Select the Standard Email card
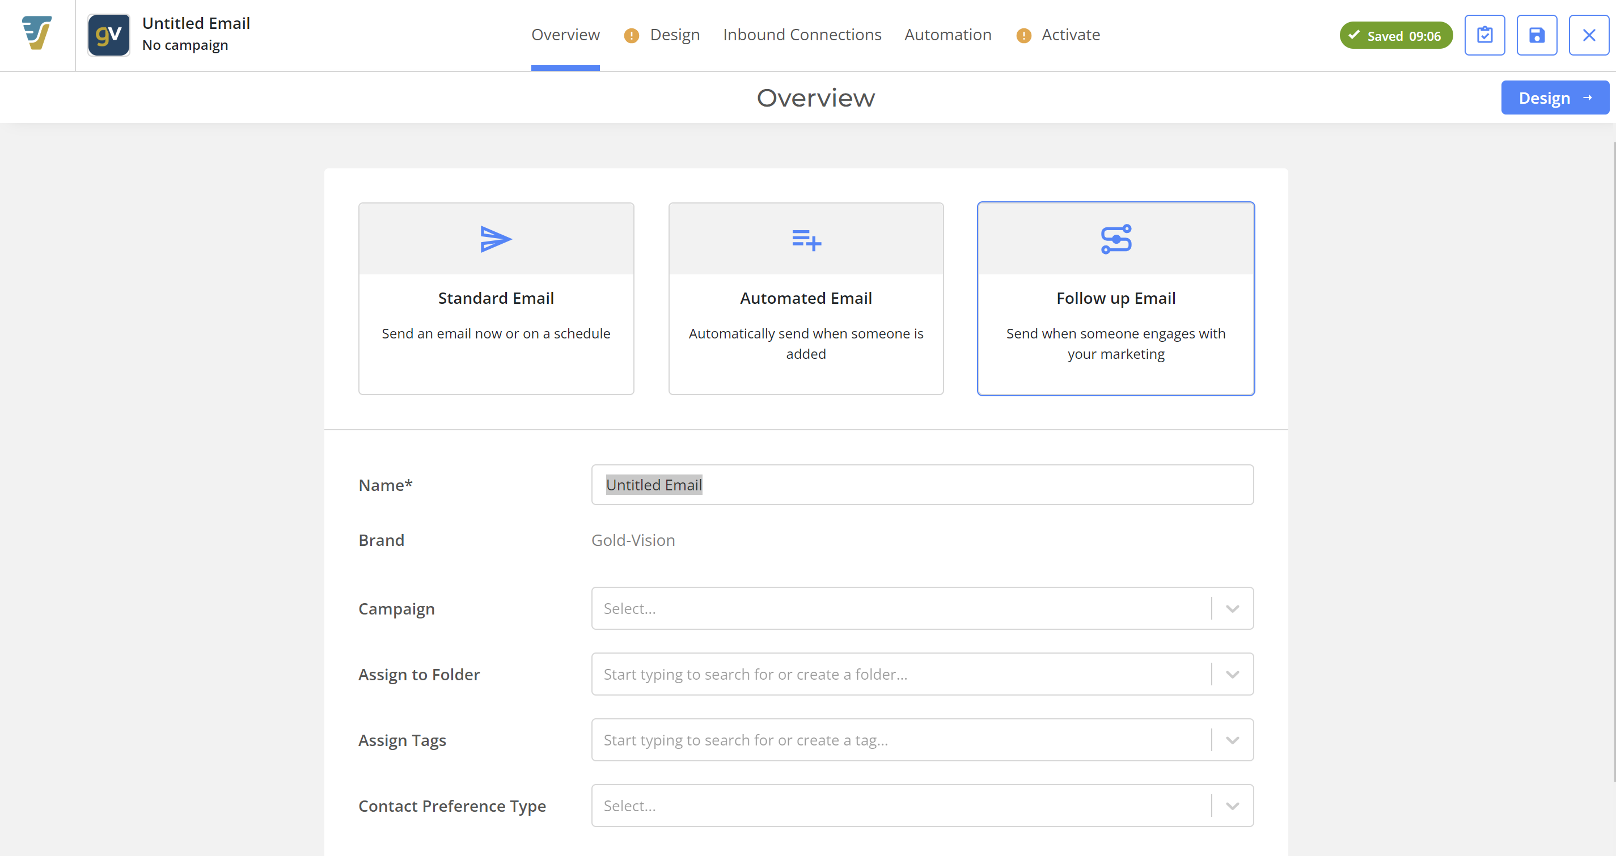1616x856 pixels. pyautogui.click(x=496, y=299)
